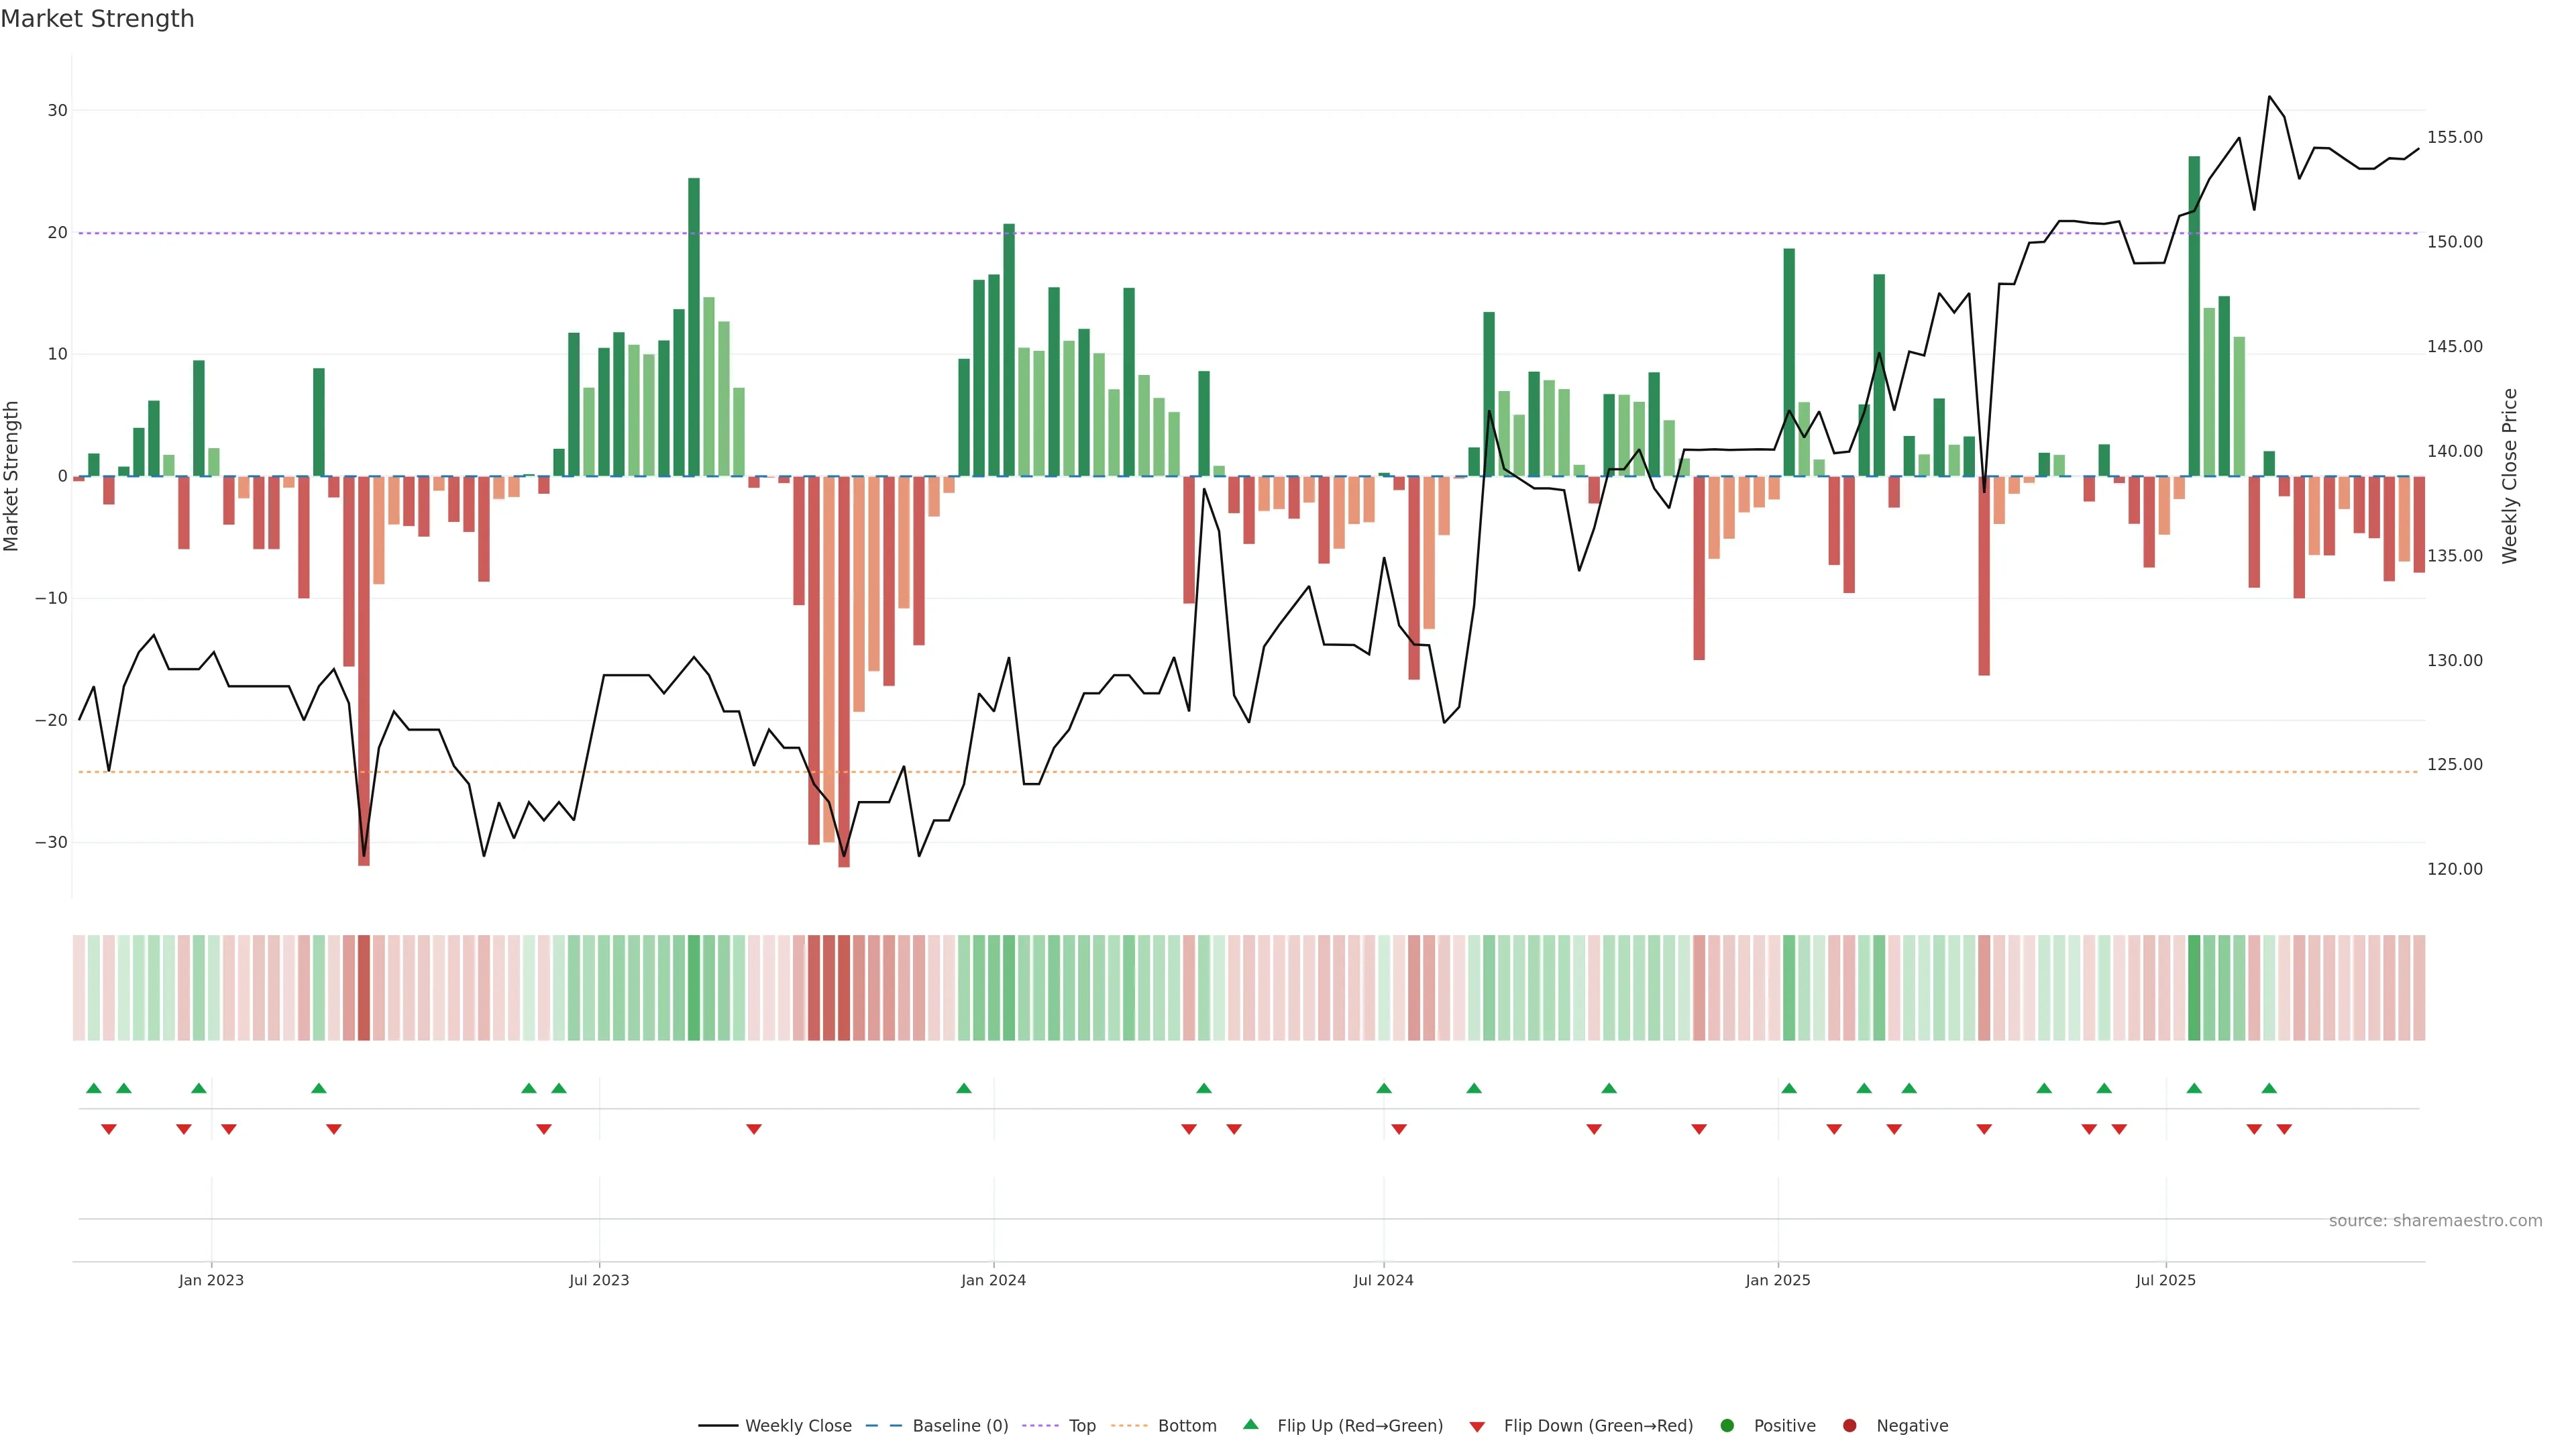The width and height of the screenshot is (2576, 1449).
Task: Click the leftmost red flip-down triangle marker
Action: (109, 1129)
